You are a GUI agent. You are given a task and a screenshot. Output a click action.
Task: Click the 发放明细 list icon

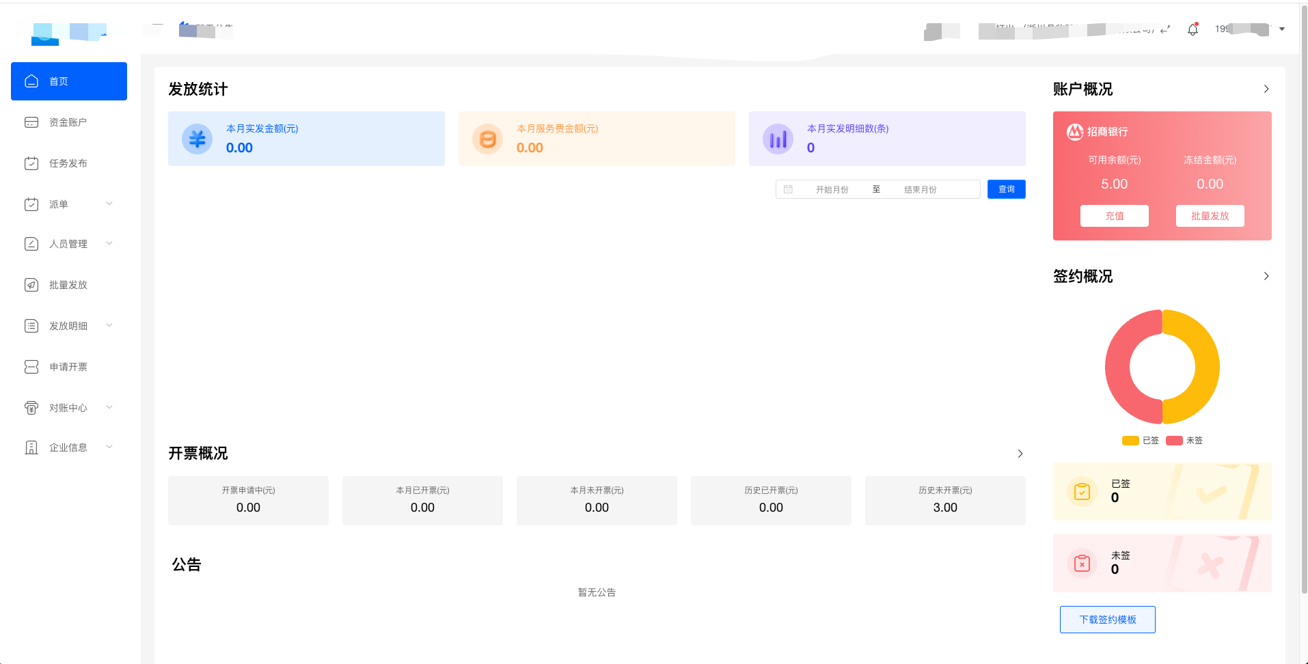pyautogui.click(x=31, y=326)
